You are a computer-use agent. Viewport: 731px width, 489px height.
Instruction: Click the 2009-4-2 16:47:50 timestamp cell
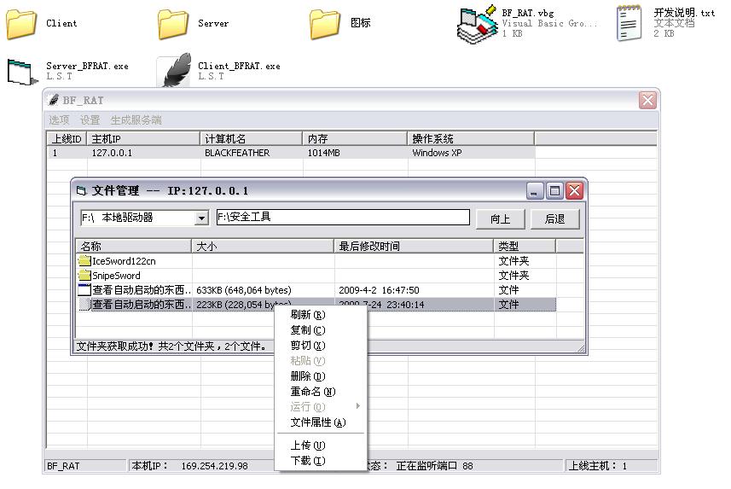[x=379, y=290]
